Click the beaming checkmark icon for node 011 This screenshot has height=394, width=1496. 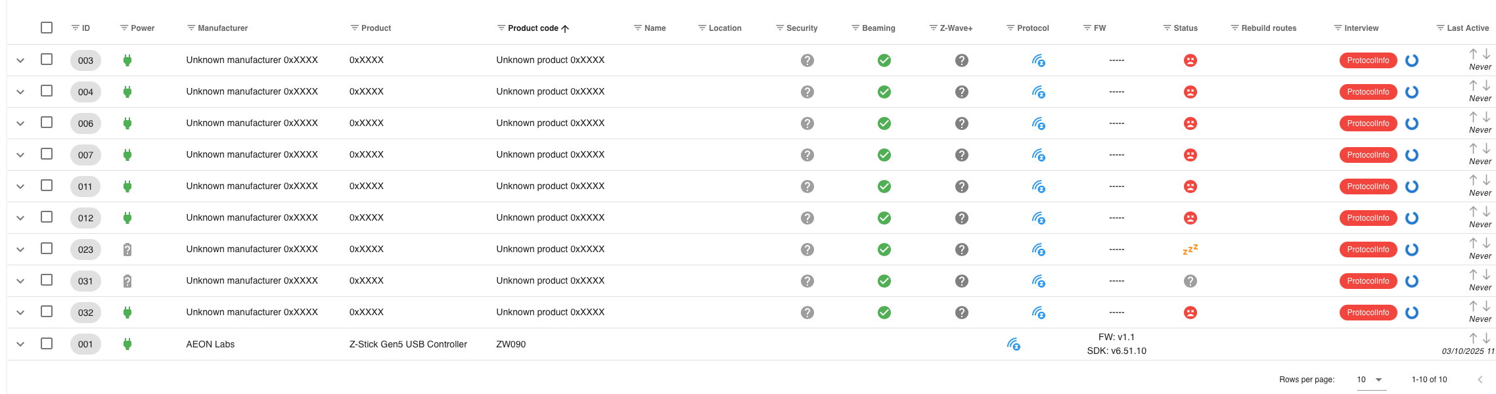point(884,186)
